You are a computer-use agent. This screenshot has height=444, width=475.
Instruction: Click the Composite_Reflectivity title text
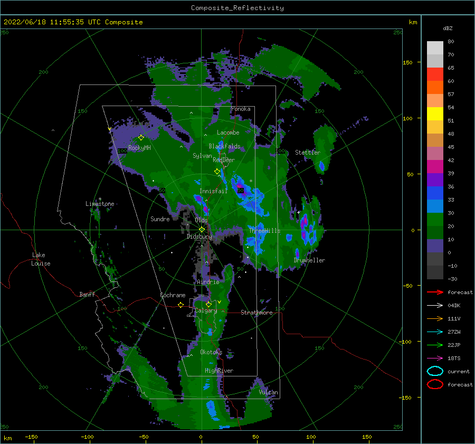coord(237,8)
